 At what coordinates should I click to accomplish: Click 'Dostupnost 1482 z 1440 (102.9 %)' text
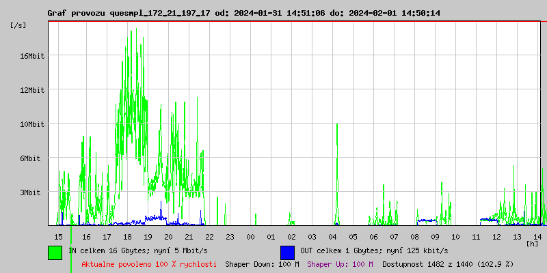tap(448, 264)
